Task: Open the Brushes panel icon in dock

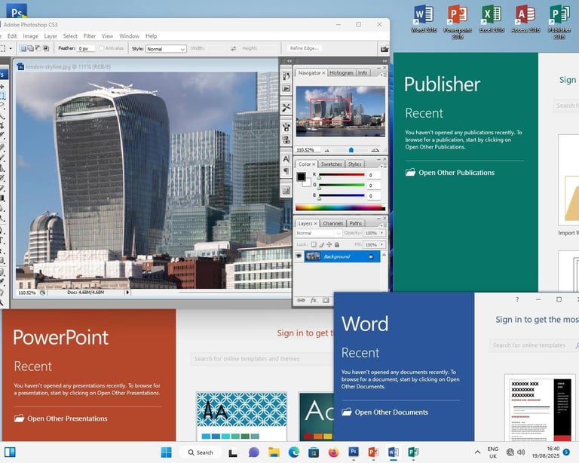Action: click(x=286, y=127)
